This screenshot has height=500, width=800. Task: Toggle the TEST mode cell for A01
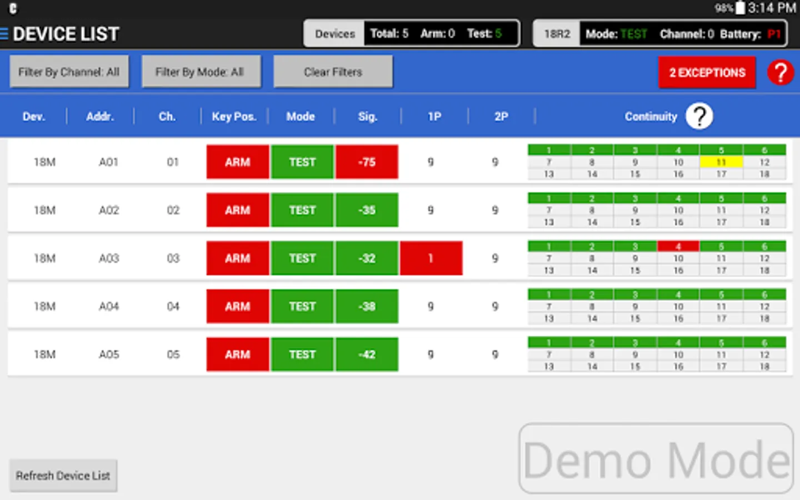pos(302,162)
